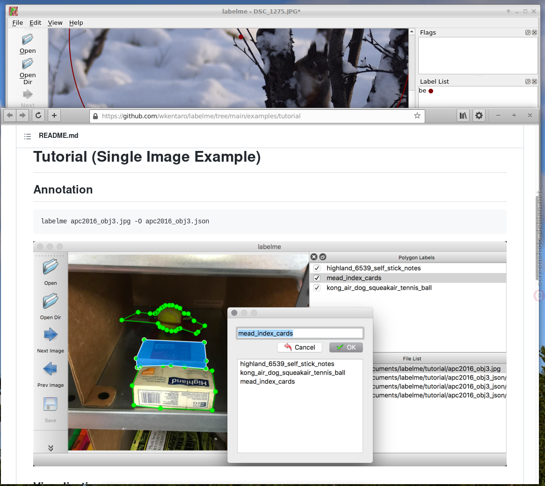Bookmark this page with the star icon
545x486 pixels.
coord(417,115)
